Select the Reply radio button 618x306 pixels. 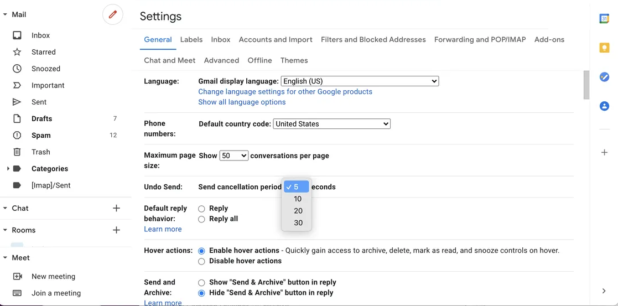(x=201, y=209)
